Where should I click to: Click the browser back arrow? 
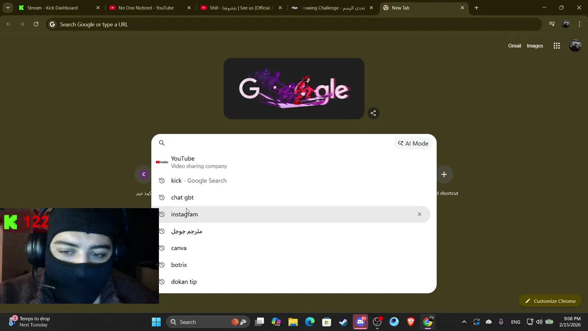click(8, 24)
